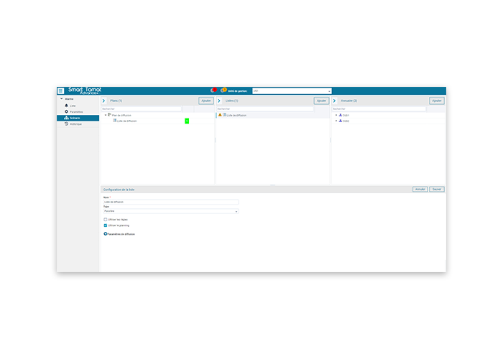The image size is (503, 359).
Task: Click Ajouter in Plans panel
Action: point(206,101)
